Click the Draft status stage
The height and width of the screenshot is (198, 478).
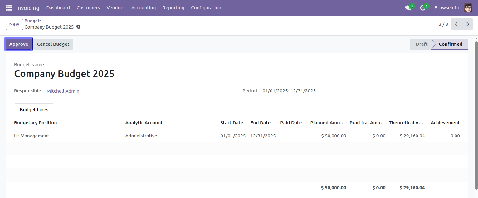click(x=421, y=44)
